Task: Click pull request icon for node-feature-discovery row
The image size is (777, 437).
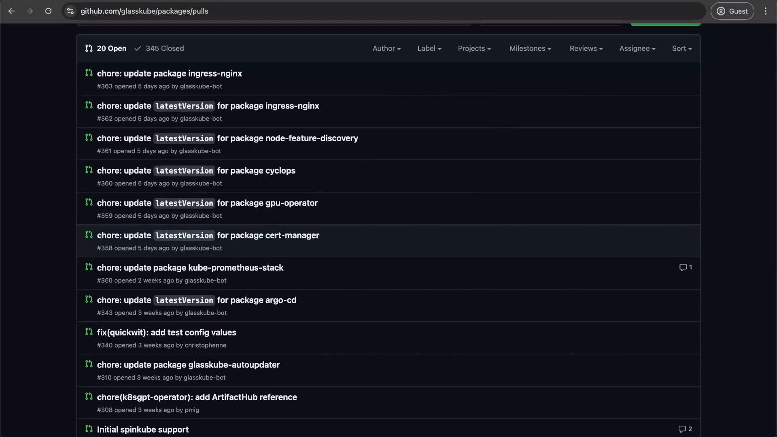Action: 89,138
